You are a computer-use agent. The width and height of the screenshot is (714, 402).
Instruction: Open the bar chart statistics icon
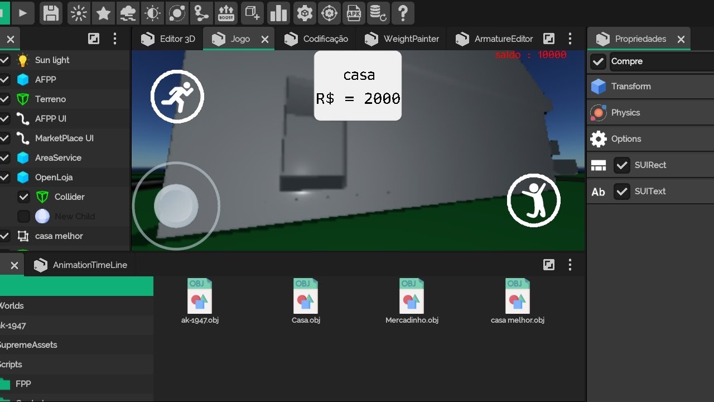pos(278,12)
